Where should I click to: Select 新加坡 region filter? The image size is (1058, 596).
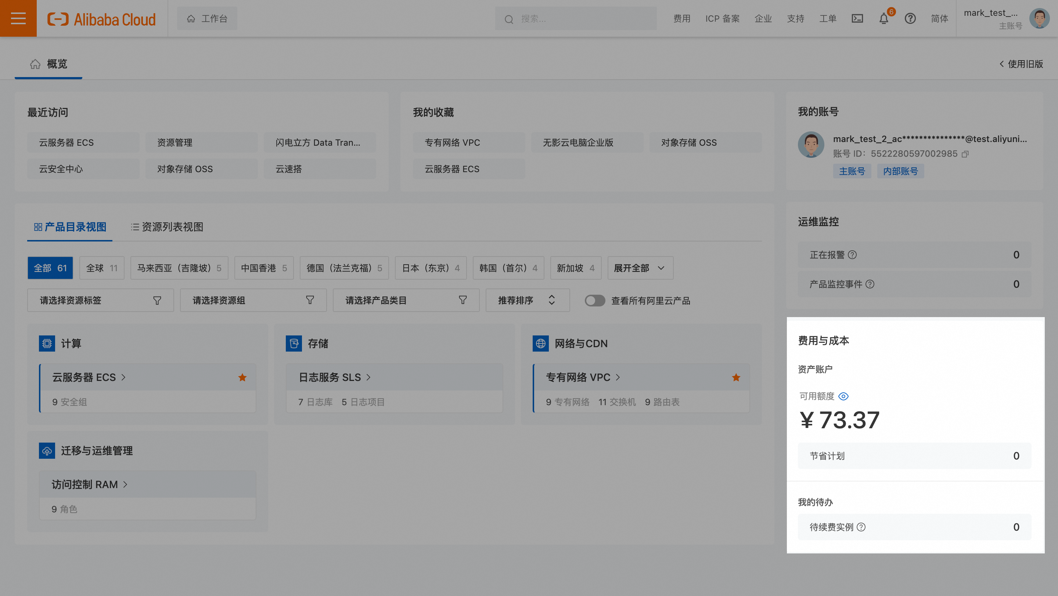point(576,268)
